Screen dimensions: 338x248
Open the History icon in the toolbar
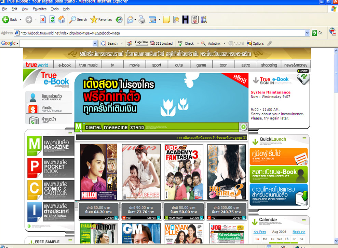click(x=119, y=19)
